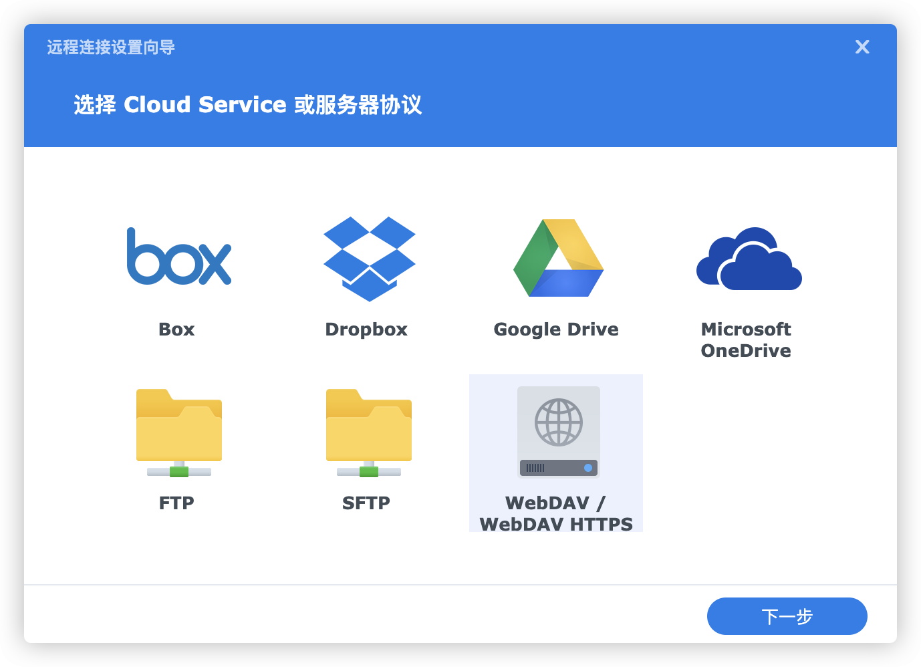921x667 pixels.
Task: Click the 选择 Cloud Service 或服务器协议 heading
Action: pos(247,105)
